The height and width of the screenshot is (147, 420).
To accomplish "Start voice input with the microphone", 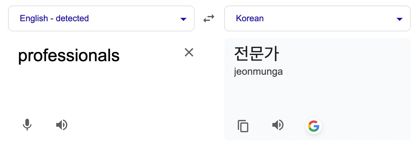I will click(27, 125).
